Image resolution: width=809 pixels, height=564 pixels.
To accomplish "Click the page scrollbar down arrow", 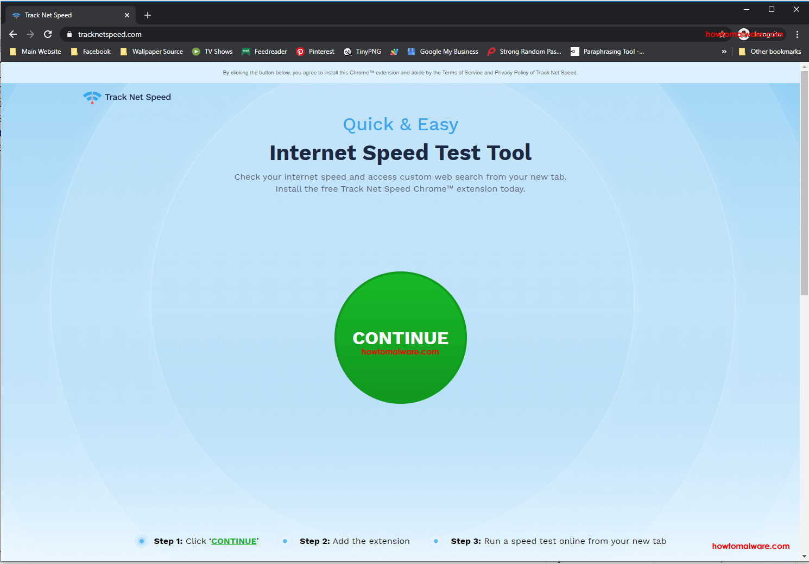I will point(804,557).
